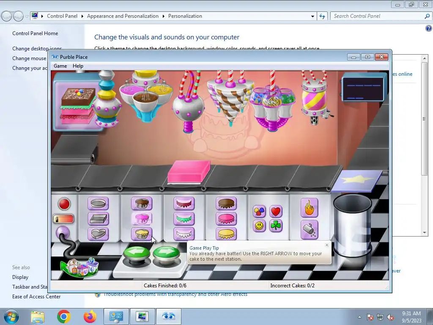Add the colored candy balls decoration
This screenshot has height=325, width=433.
coord(259,212)
